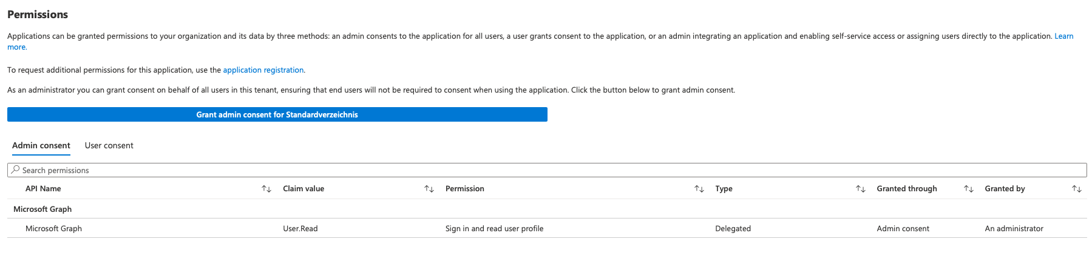Click the Claim value column header
Viewport: 1092px width, 253px height.
click(x=304, y=189)
